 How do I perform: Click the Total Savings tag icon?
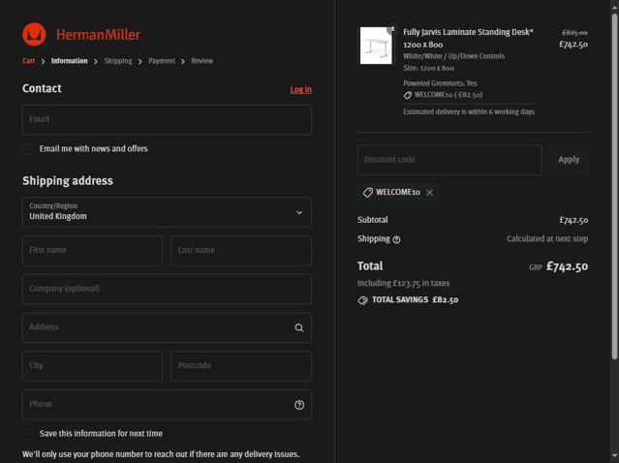[x=362, y=300]
